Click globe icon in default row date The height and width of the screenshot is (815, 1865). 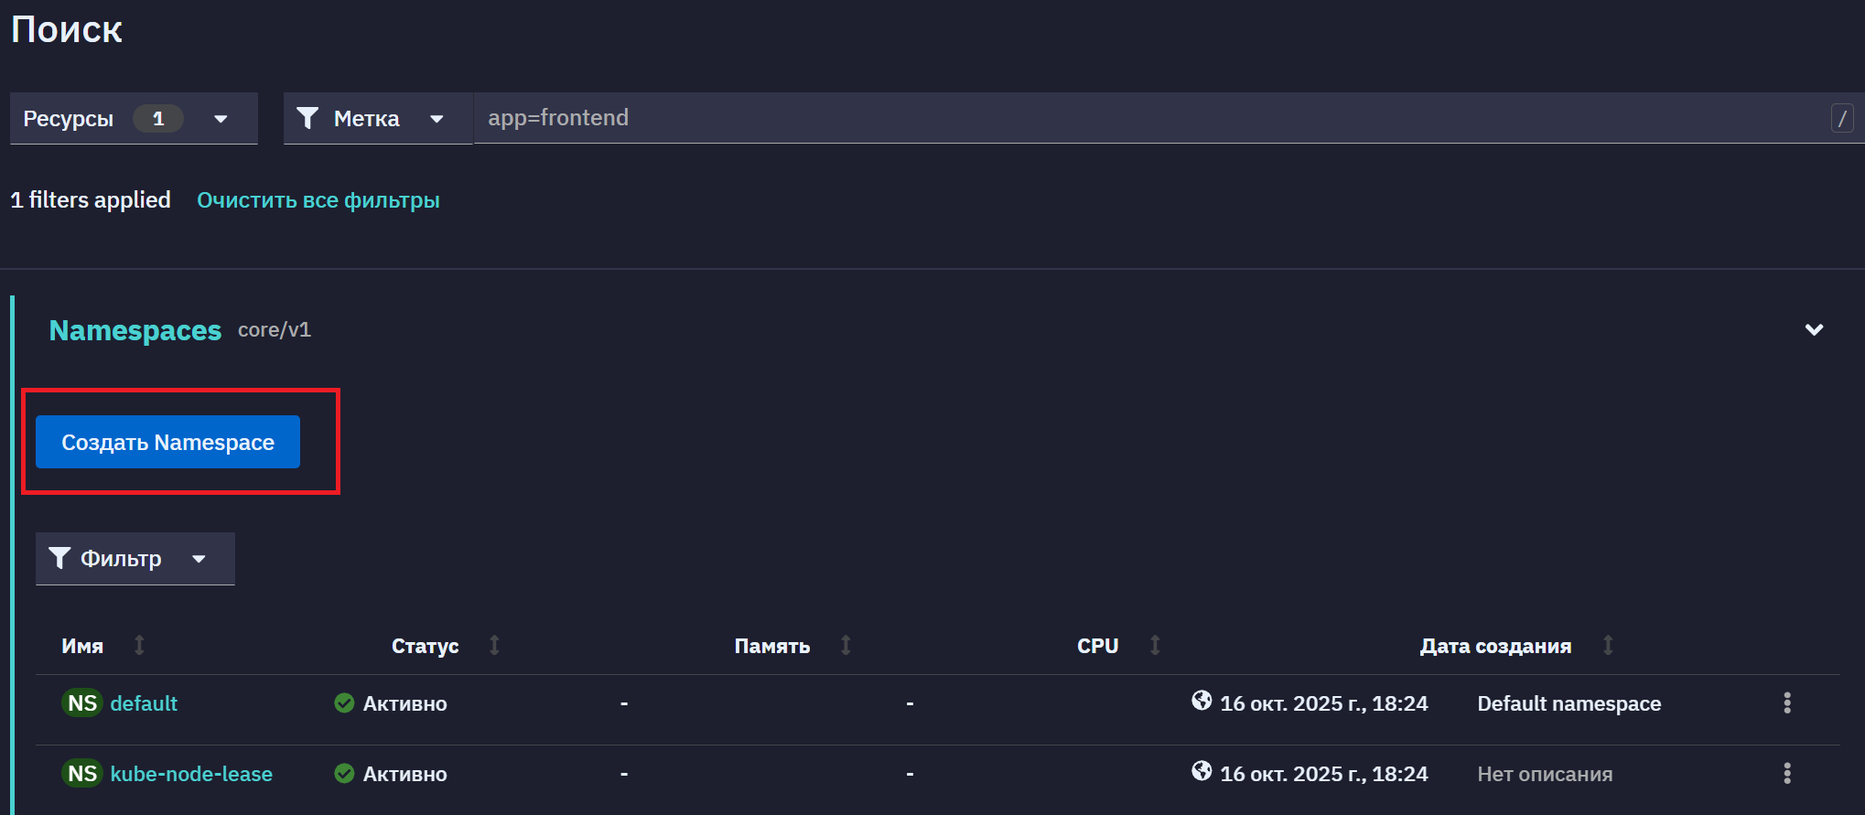(x=1202, y=701)
